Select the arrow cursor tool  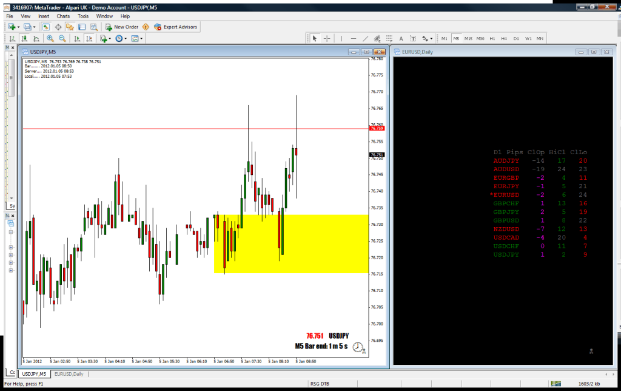click(315, 38)
